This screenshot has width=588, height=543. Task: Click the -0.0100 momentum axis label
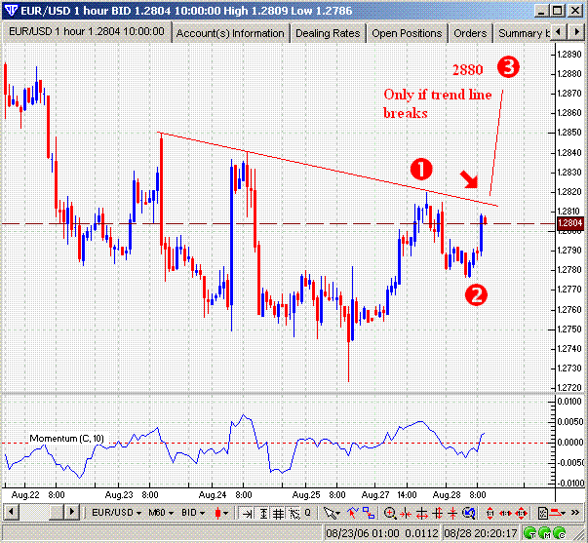pyautogui.click(x=570, y=483)
